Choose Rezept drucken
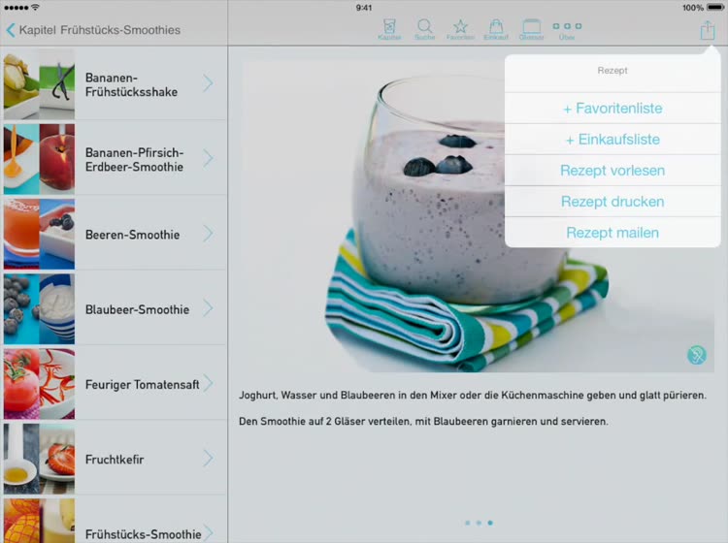 pos(612,202)
